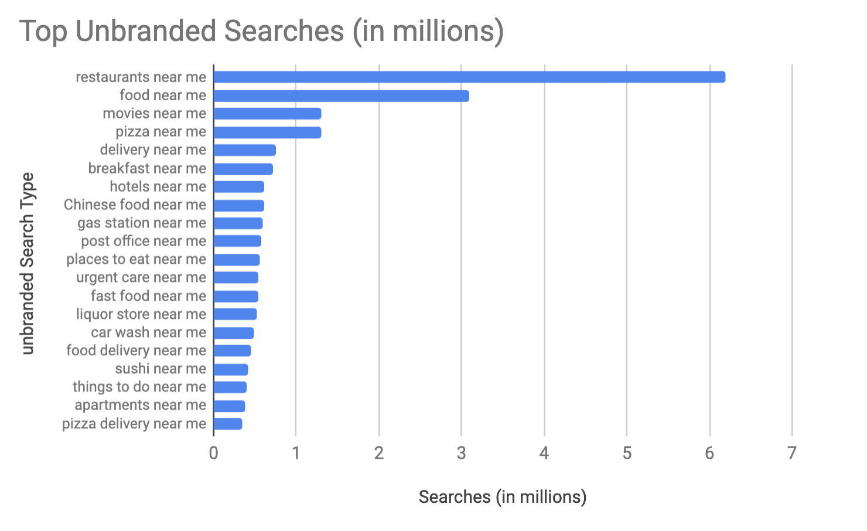Click the 'food near me' bar
Image resolution: width=867 pixels, height=531 pixels.
click(x=341, y=96)
